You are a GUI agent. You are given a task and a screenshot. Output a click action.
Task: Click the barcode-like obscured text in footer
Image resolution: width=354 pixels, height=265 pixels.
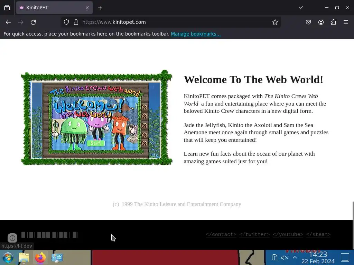tap(50, 235)
